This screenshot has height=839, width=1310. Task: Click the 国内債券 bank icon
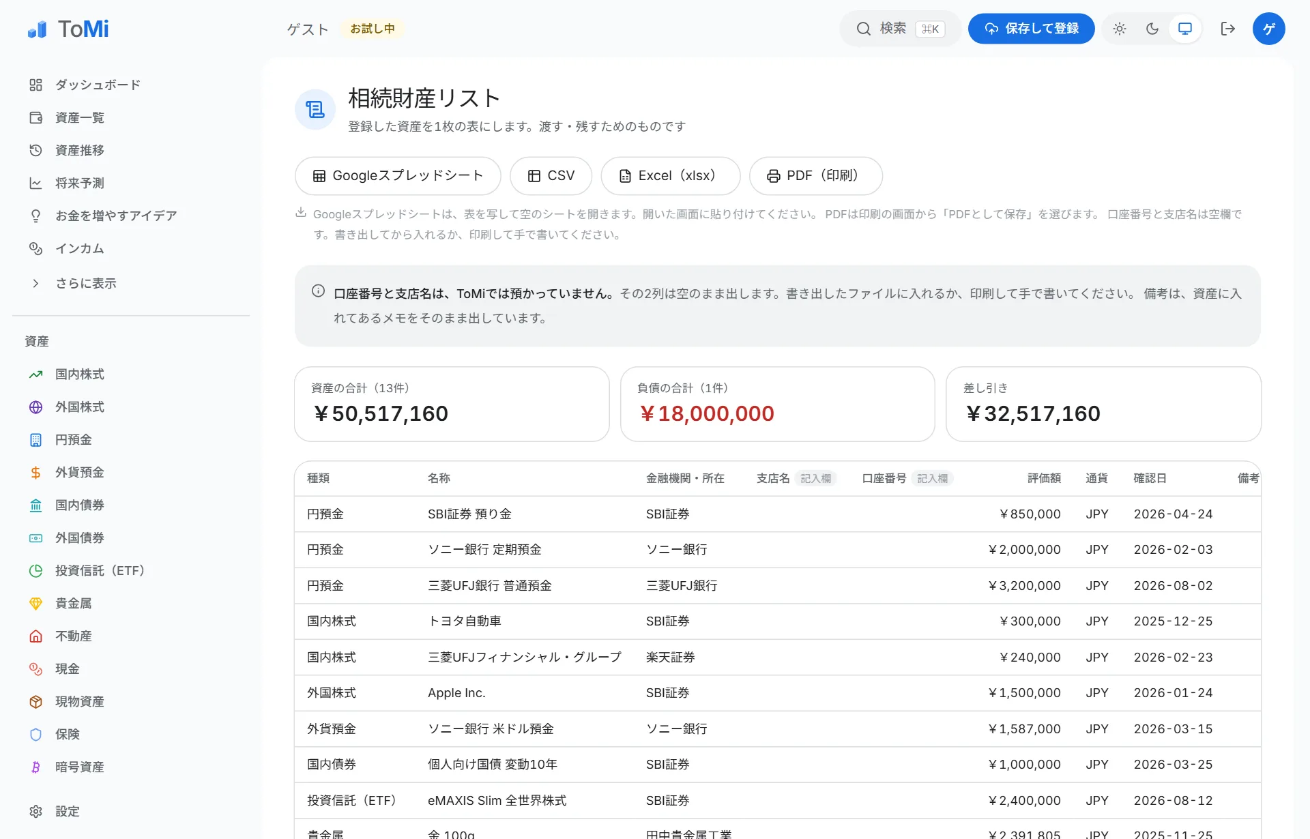click(x=36, y=505)
